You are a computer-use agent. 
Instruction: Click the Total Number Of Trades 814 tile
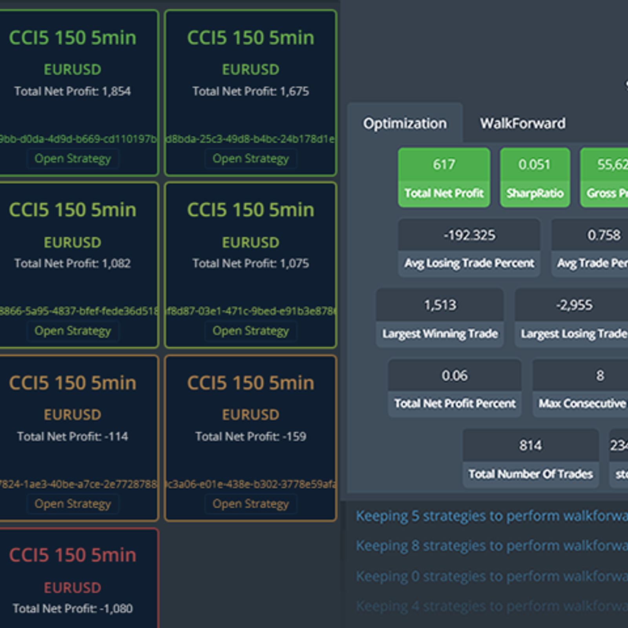pyautogui.click(x=531, y=458)
